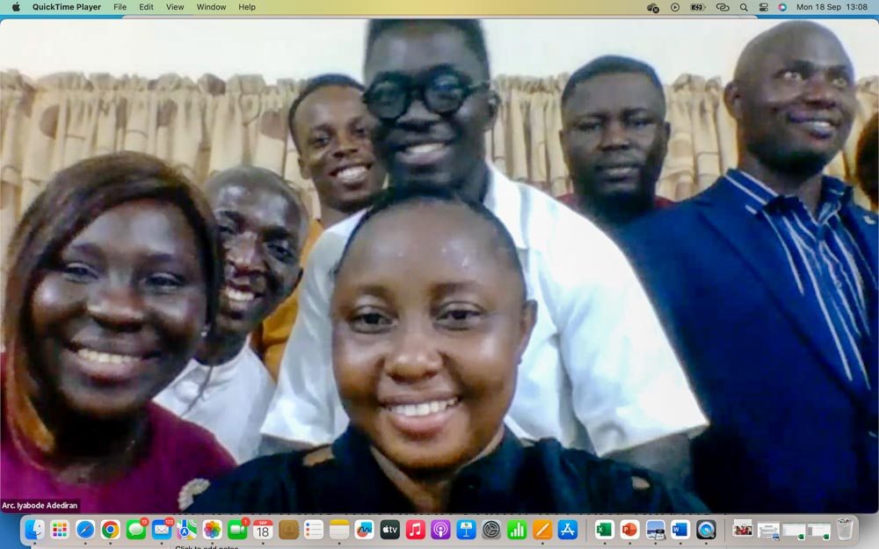Launch Freeform from the Dock
This screenshot has height=549, width=879.
[x=365, y=530]
